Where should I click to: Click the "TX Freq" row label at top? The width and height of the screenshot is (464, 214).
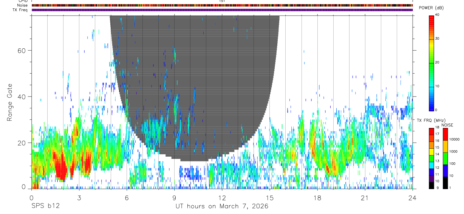tap(20, 10)
